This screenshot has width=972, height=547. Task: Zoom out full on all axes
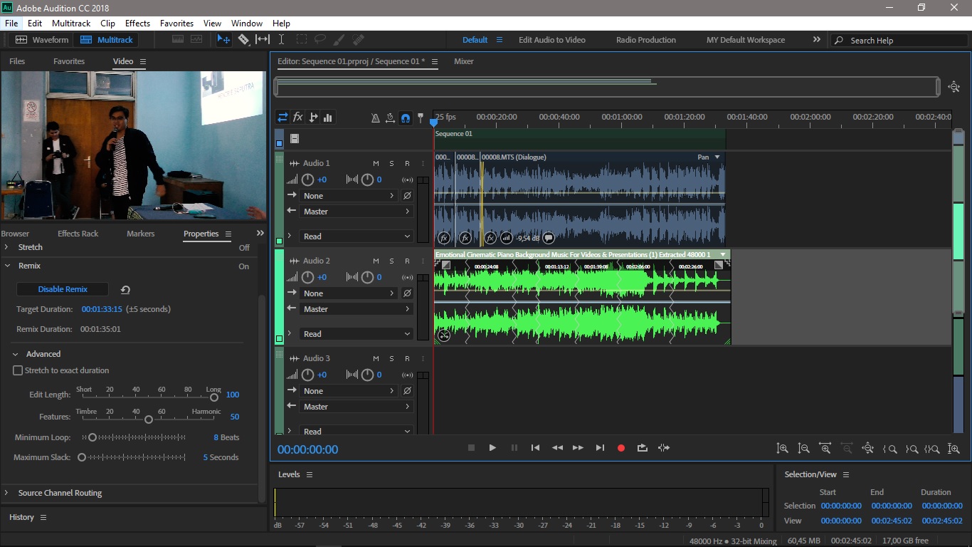[868, 449]
